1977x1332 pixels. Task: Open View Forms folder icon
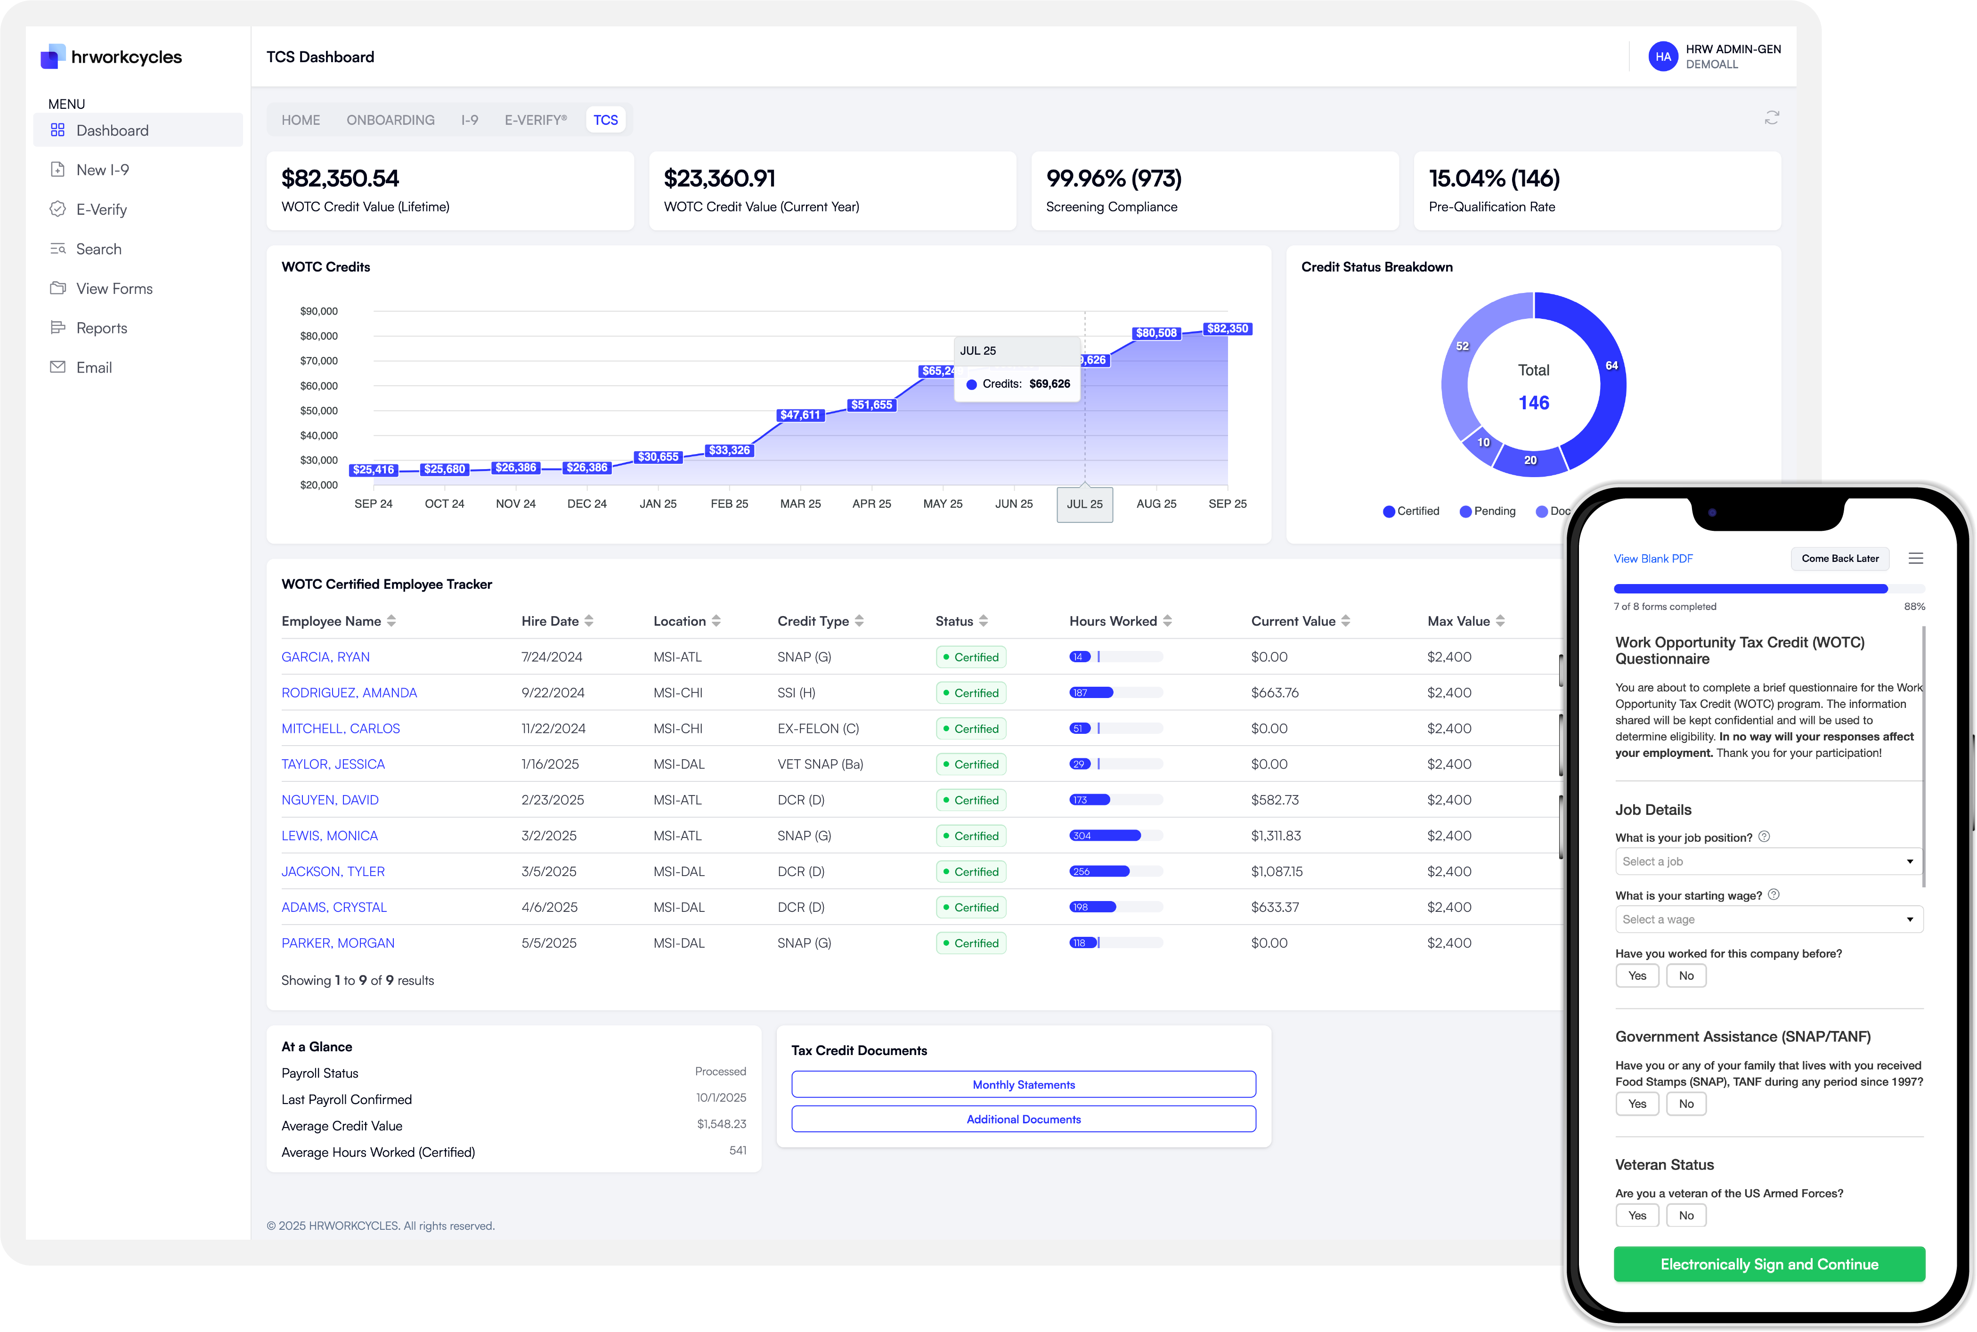tap(58, 288)
